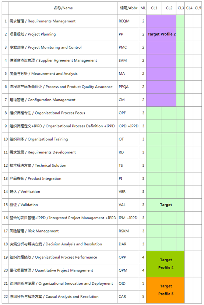Viewport: 204px width, 305px height.
Task: Select the Supplier Agreement Management cell
Action: (x=63, y=61)
